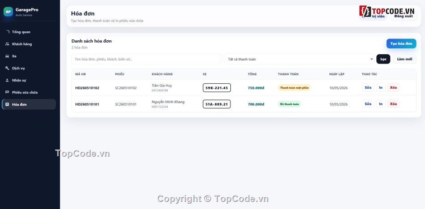425x209 pixels.
Task: Click the 2 hóa đơn count text
Action: [x=80, y=47]
